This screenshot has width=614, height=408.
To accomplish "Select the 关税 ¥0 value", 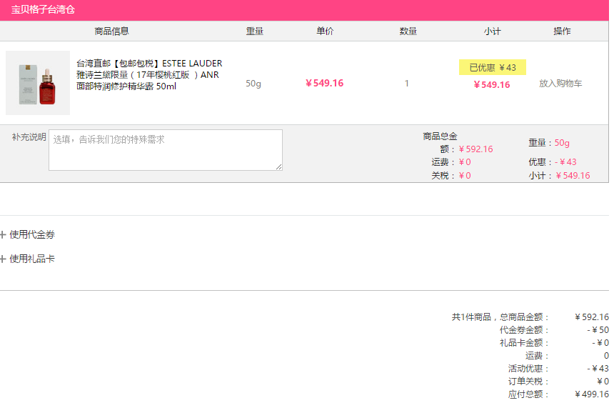I will (465, 176).
